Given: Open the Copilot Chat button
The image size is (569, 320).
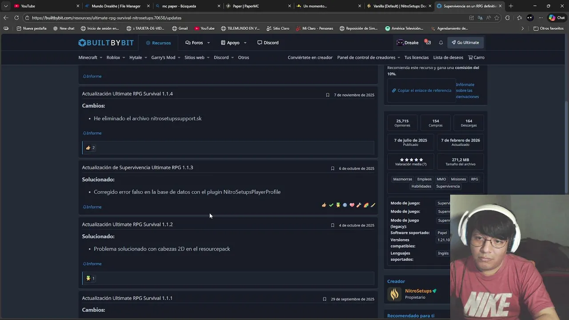Looking at the screenshot, I should click(557, 18).
